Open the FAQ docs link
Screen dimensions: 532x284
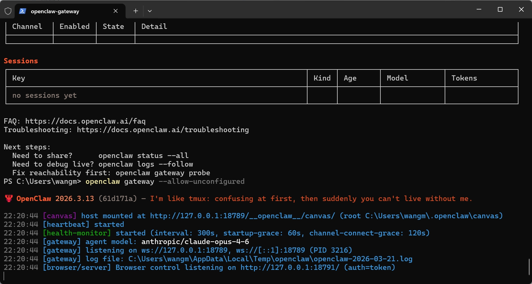(x=85, y=121)
